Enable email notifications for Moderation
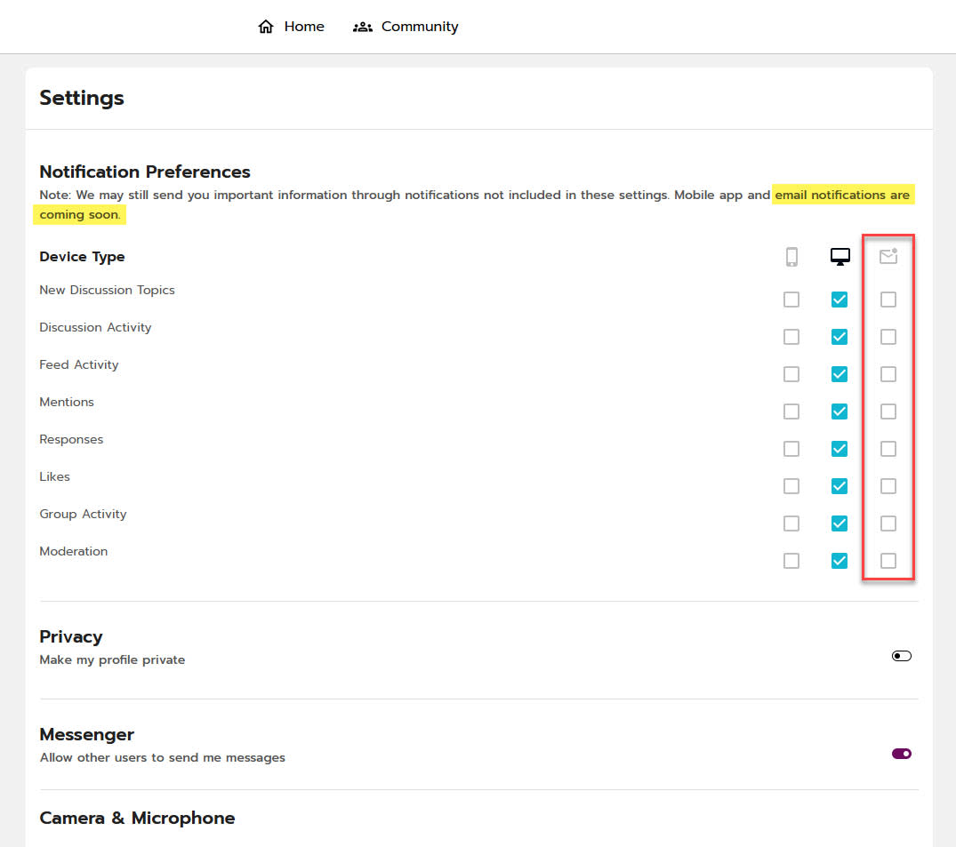Screen dimensions: 956x847 click(888, 561)
